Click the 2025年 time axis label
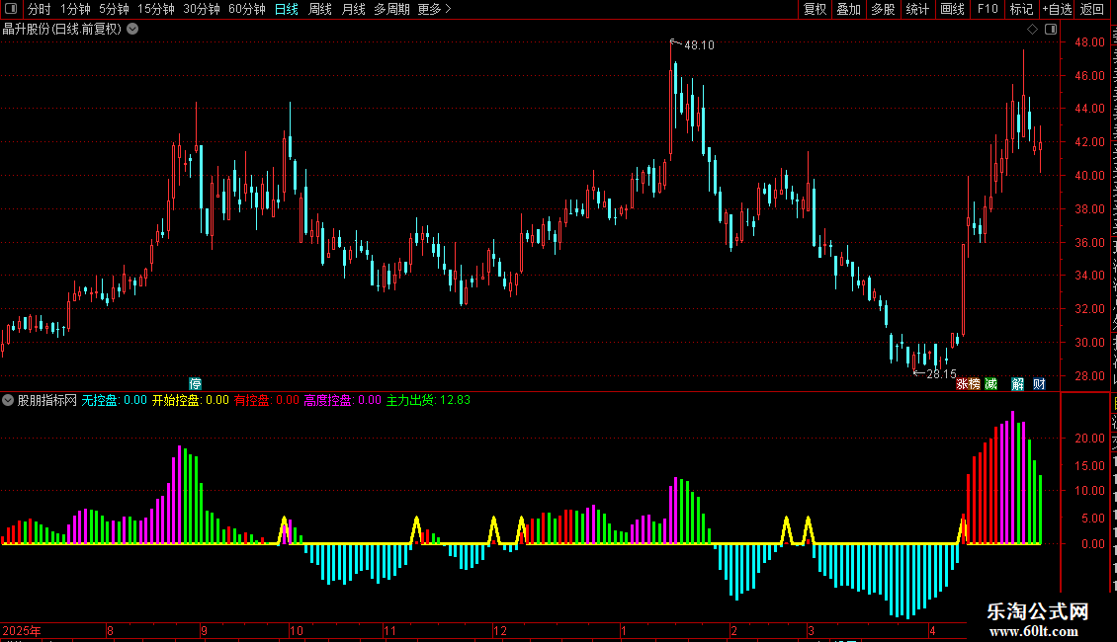 pos(22,630)
